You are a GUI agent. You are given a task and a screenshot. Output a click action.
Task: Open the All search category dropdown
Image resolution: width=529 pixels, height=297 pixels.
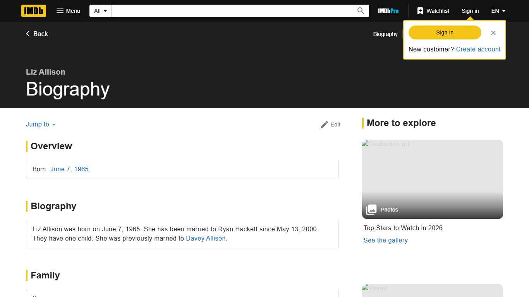pos(100,11)
